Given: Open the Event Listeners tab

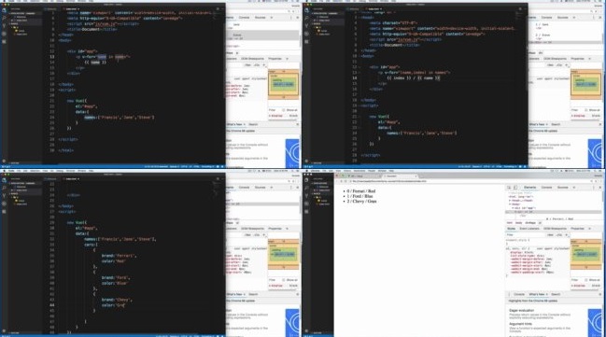Looking at the screenshot, I should 529,229.
